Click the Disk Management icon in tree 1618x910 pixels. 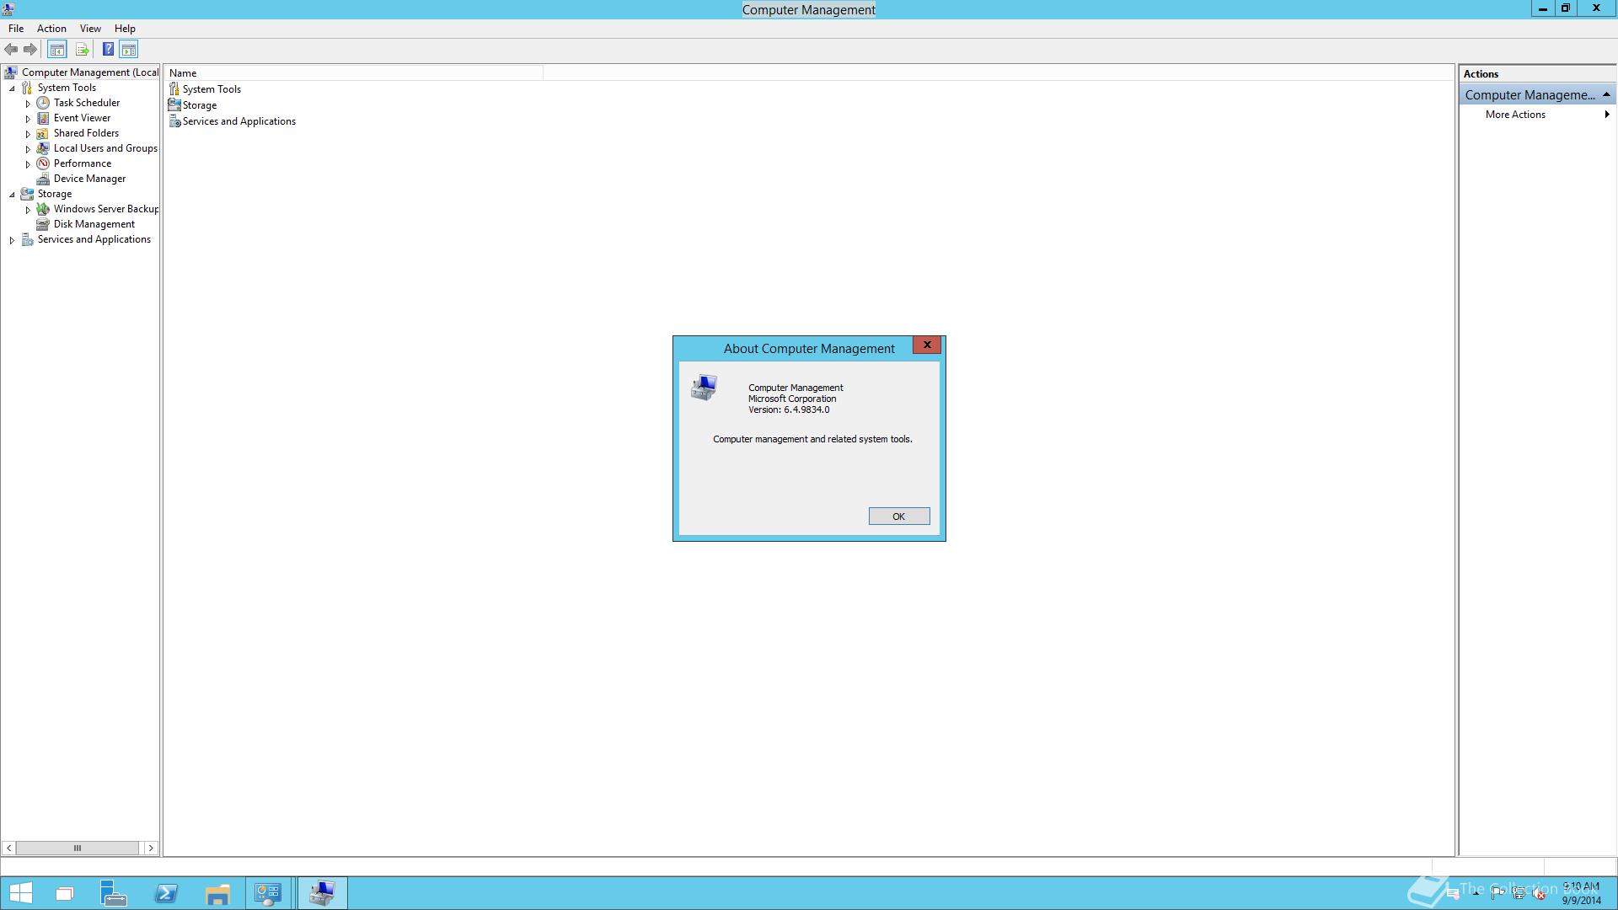(43, 224)
